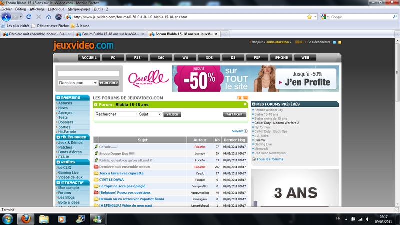Click the heart icon in forum header
Viewport: 400px width, 225px height.
point(245,104)
